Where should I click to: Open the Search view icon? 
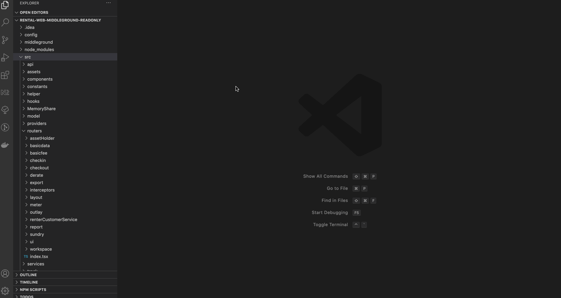coord(5,23)
